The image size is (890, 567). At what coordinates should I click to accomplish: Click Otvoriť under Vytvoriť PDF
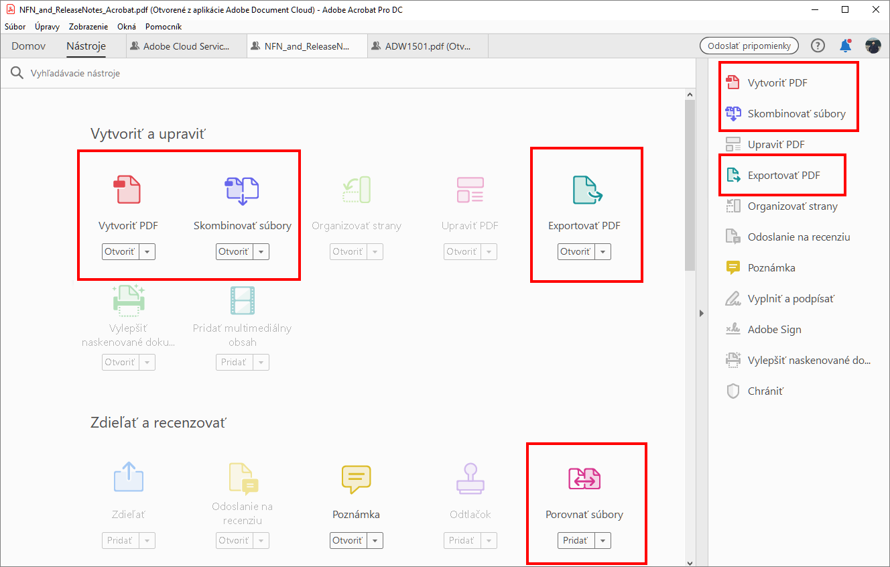click(x=121, y=252)
